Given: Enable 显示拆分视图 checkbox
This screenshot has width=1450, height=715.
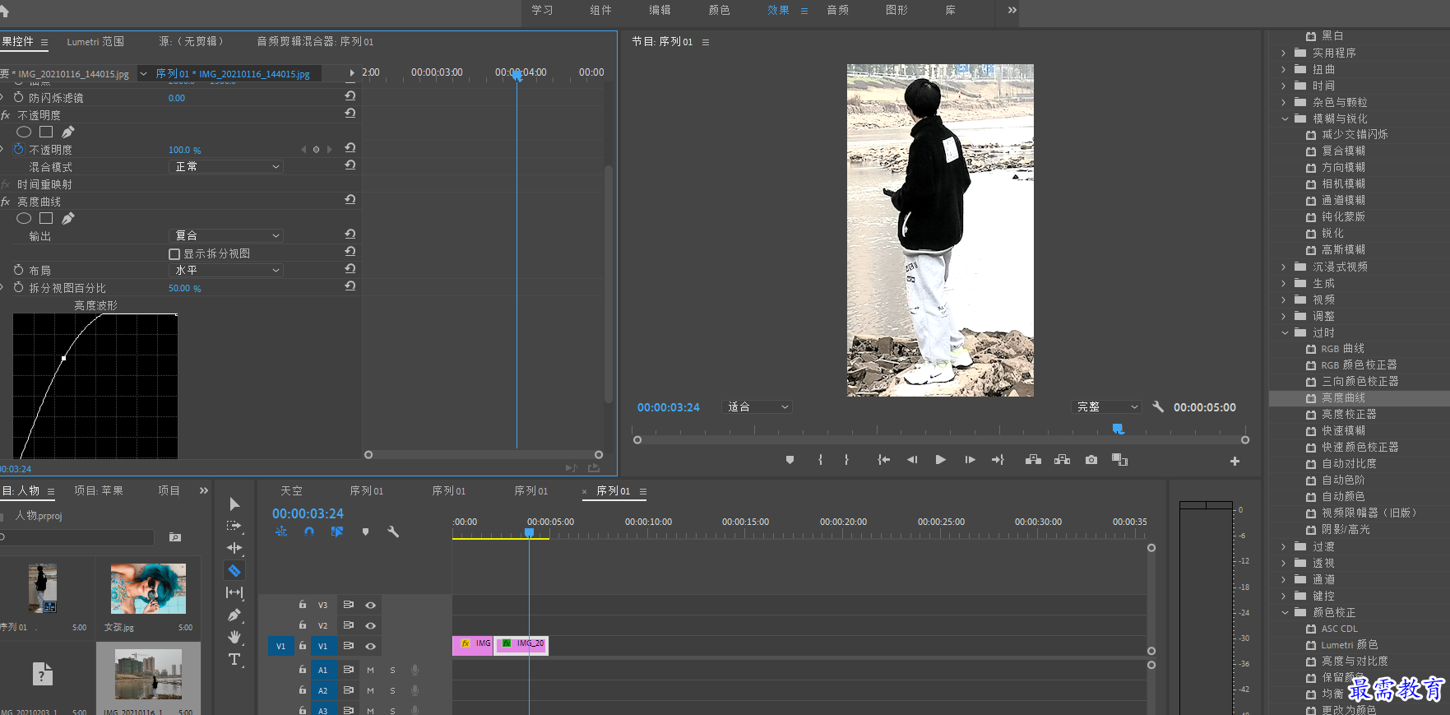Looking at the screenshot, I should coord(174,254).
